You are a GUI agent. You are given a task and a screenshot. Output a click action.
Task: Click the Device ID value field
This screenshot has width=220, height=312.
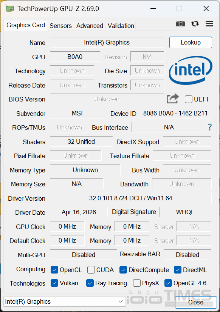click(x=175, y=113)
